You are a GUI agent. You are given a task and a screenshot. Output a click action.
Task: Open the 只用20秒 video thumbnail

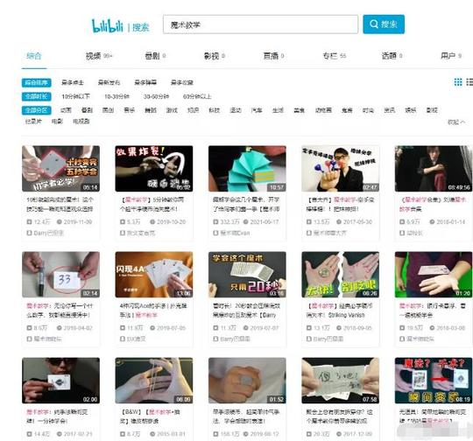pyautogui.click(x=247, y=275)
